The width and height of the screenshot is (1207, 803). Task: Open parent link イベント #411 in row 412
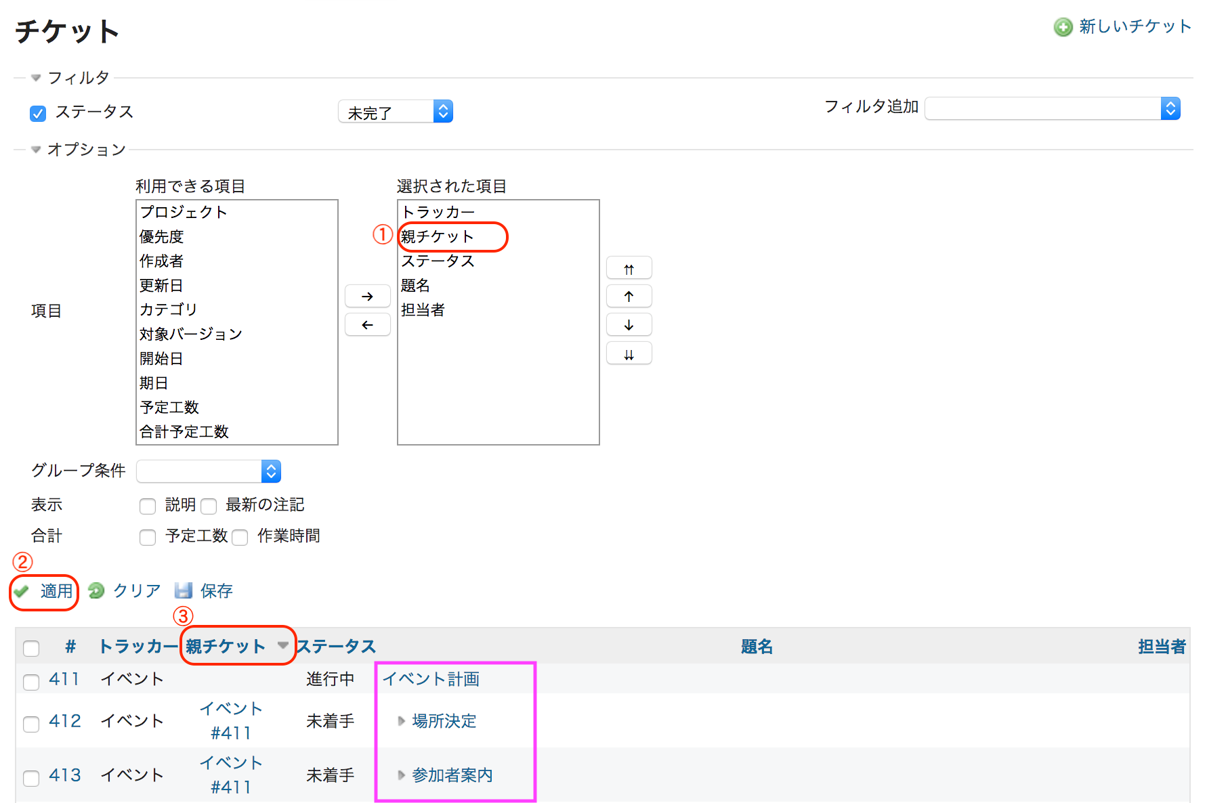[x=231, y=721]
